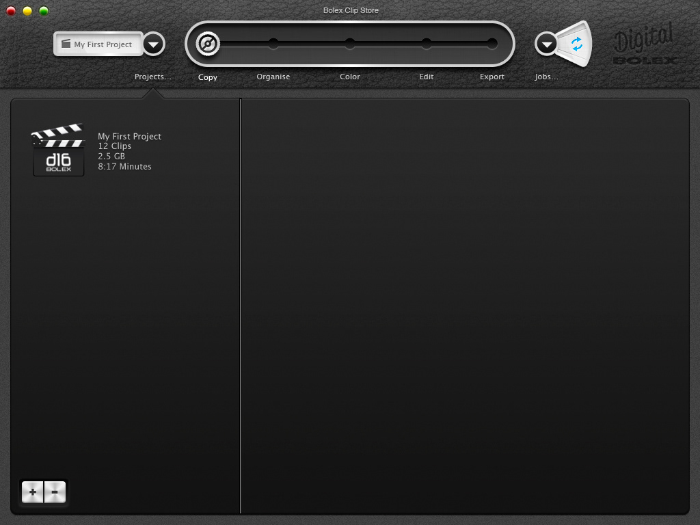Image resolution: width=700 pixels, height=525 pixels.
Task: Jump to the Color stage marker
Action: (350, 43)
